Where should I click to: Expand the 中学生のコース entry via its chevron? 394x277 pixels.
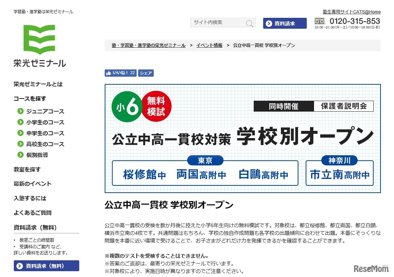click(21, 133)
